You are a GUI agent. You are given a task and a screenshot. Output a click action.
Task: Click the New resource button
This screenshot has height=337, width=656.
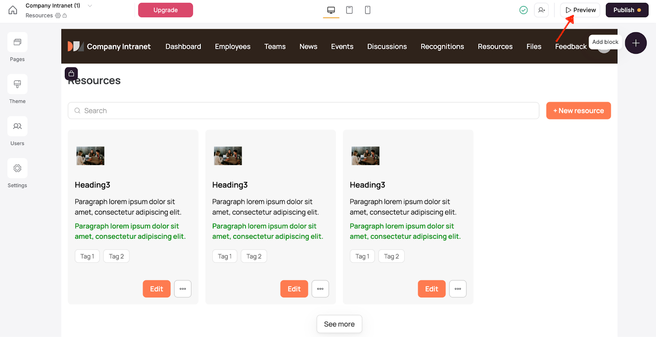(x=579, y=111)
